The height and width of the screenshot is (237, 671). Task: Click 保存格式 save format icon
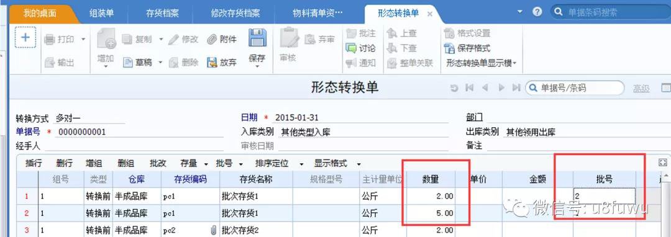449,48
